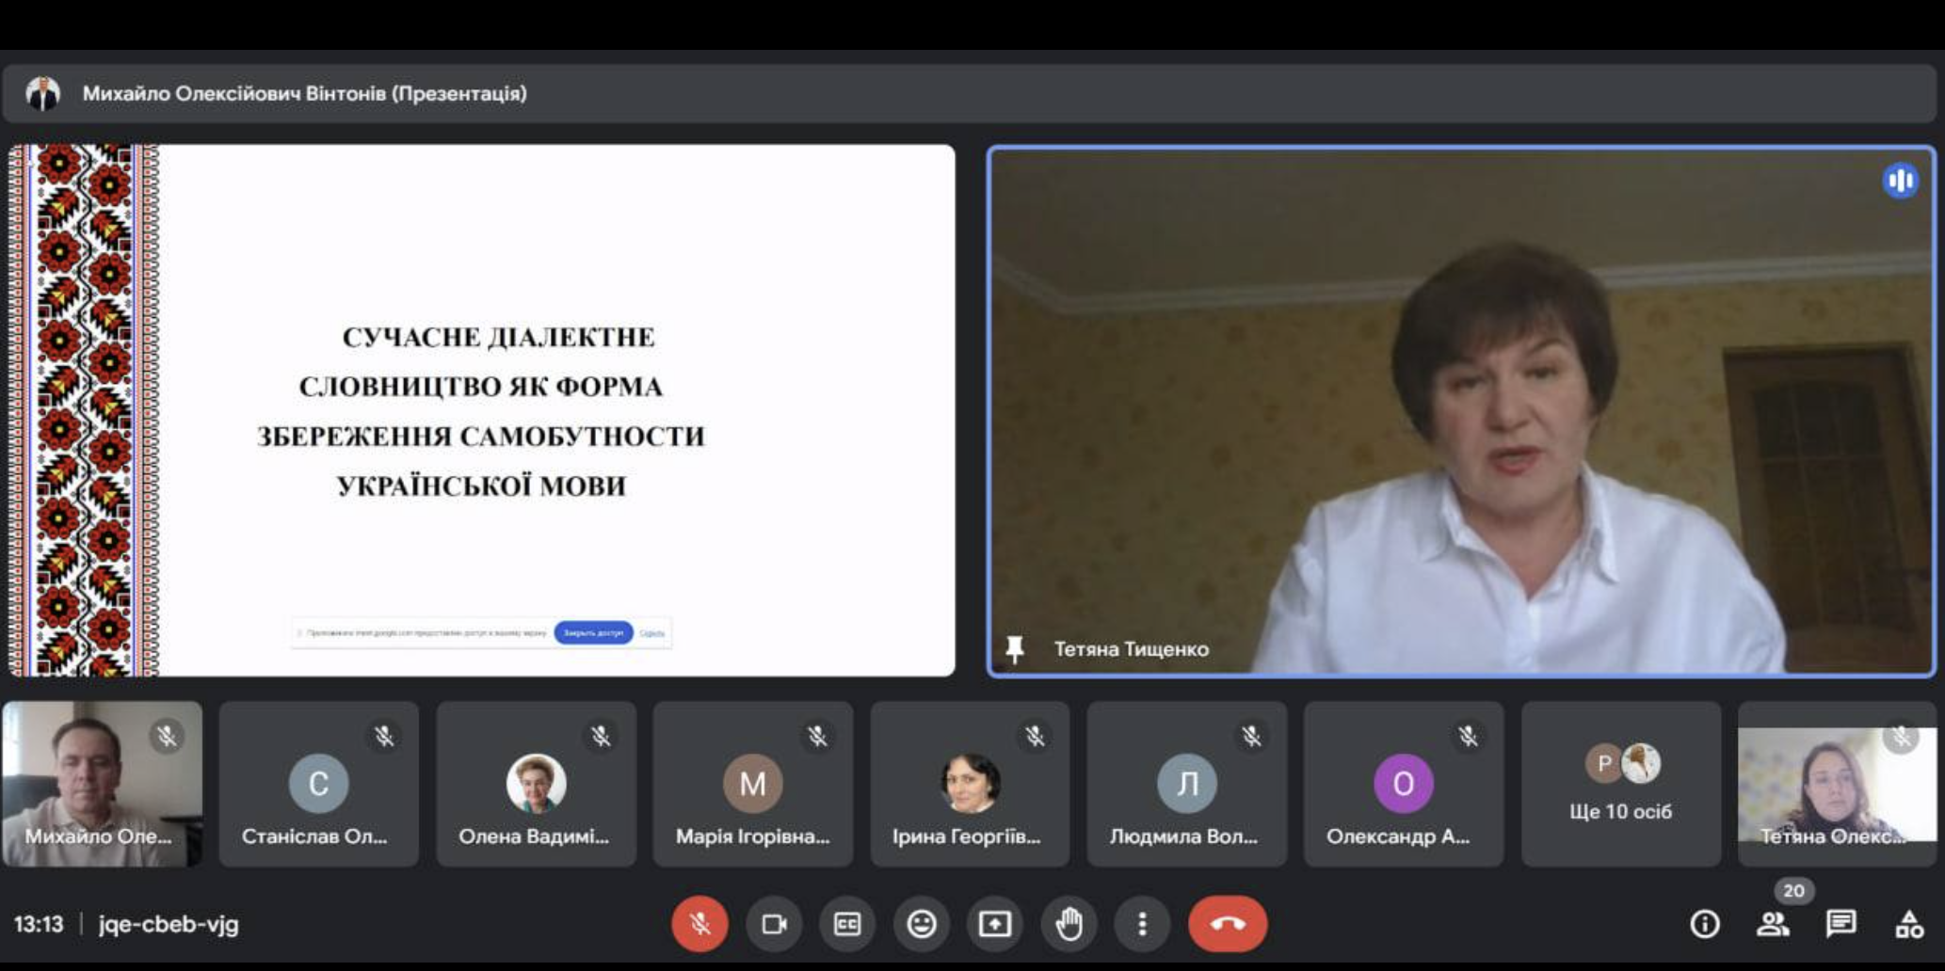Click the meeting code jqe-cbeb-vjg

pos(169,924)
